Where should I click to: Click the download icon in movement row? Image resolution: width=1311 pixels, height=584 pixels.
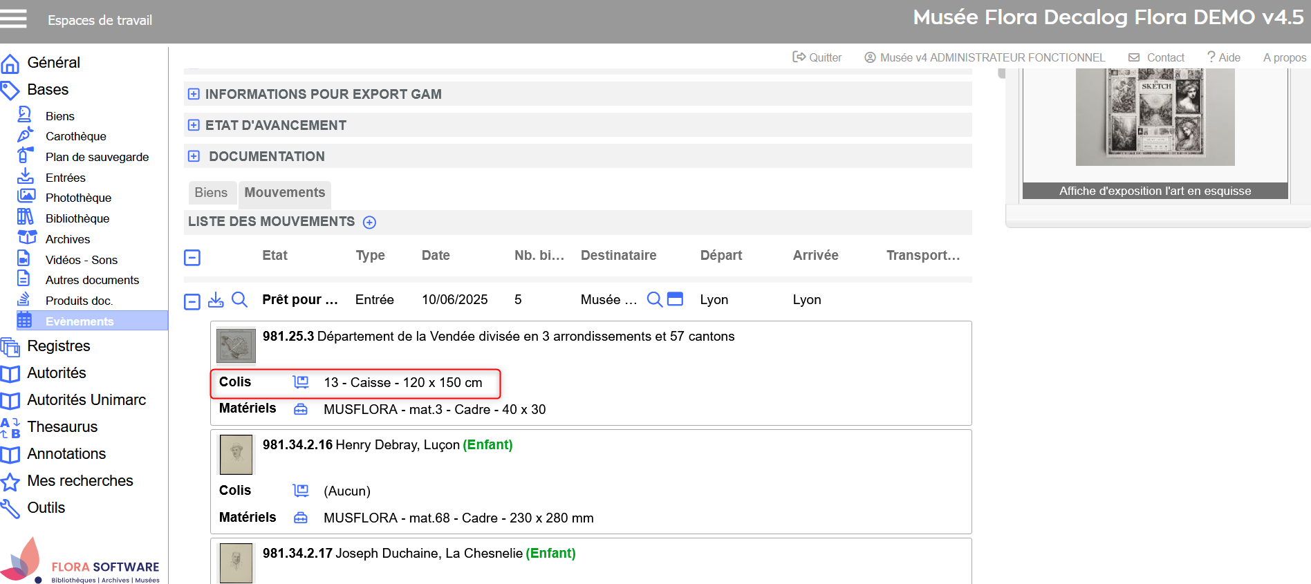coord(216,299)
